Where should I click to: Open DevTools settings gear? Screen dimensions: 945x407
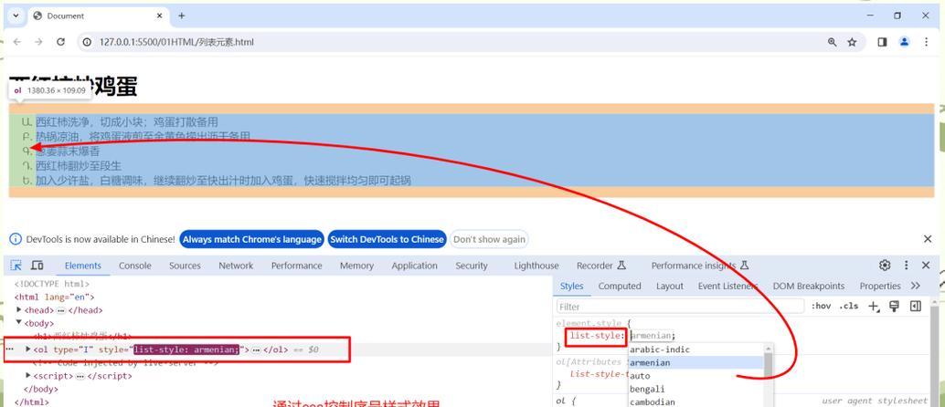pos(884,266)
